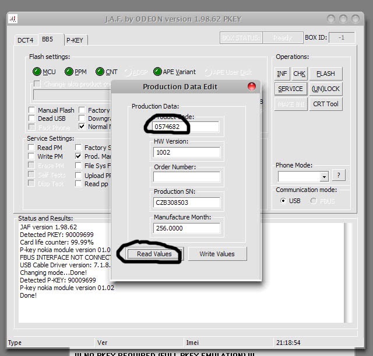Click 'Changing mode...Done!' log line

(x=53, y=273)
